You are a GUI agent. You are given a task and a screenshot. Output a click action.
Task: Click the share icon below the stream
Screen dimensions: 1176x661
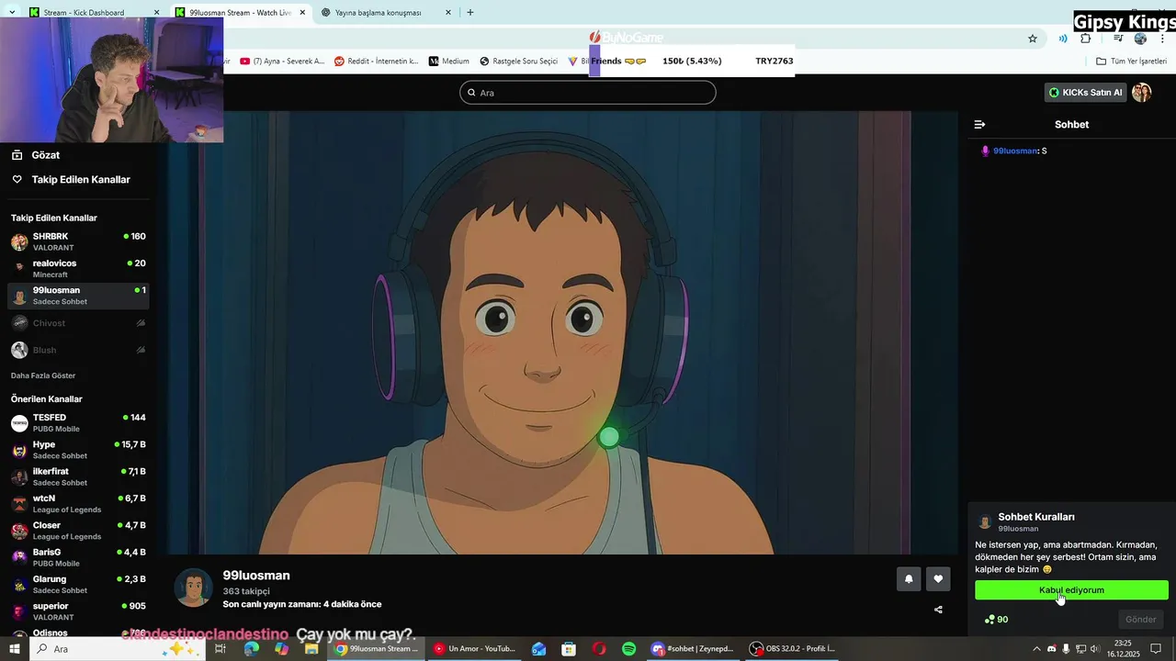tap(938, 610)
